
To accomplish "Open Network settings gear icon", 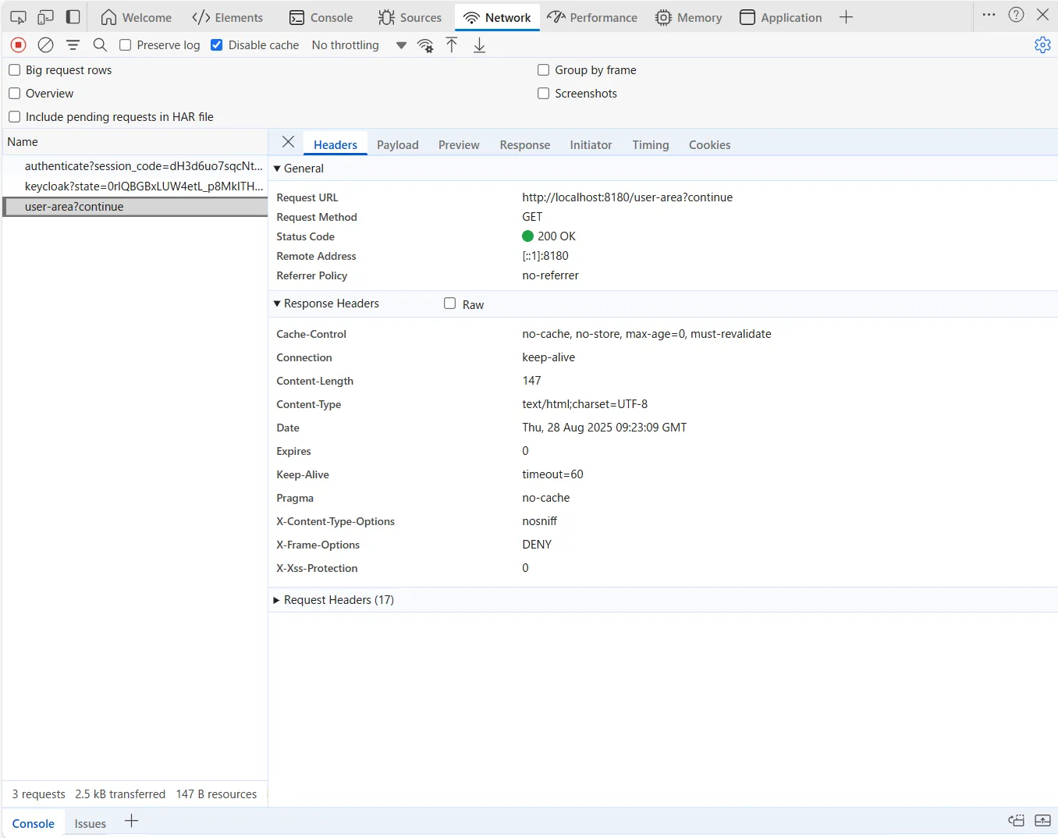I will (x=1042, y=45).
